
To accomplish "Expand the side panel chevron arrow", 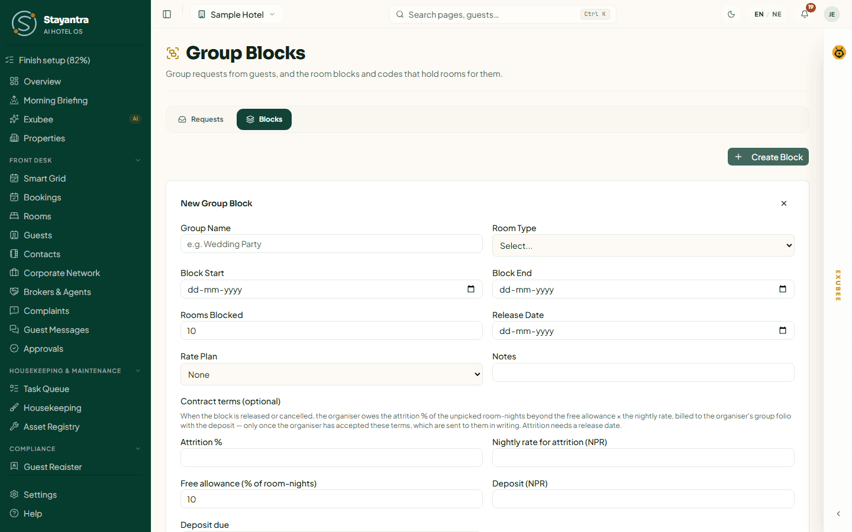I will point(838,514).
